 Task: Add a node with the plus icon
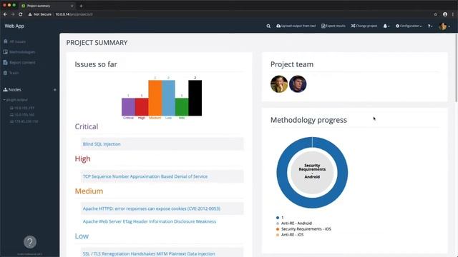(x=54, y=90)
